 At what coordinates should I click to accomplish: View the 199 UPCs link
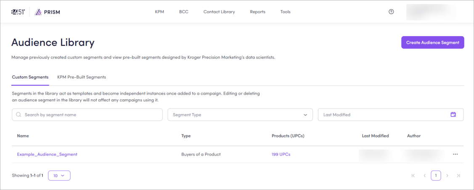click(x=281, y=154)
